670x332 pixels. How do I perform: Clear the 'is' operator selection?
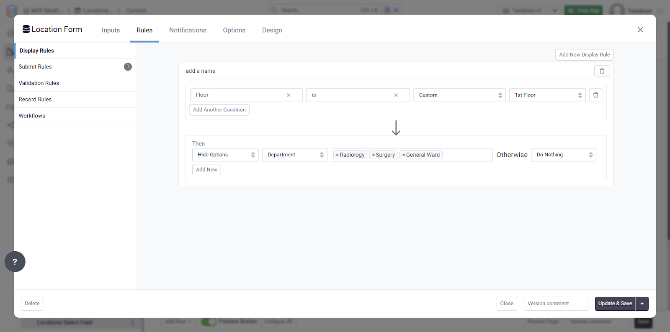coord(396,95)
